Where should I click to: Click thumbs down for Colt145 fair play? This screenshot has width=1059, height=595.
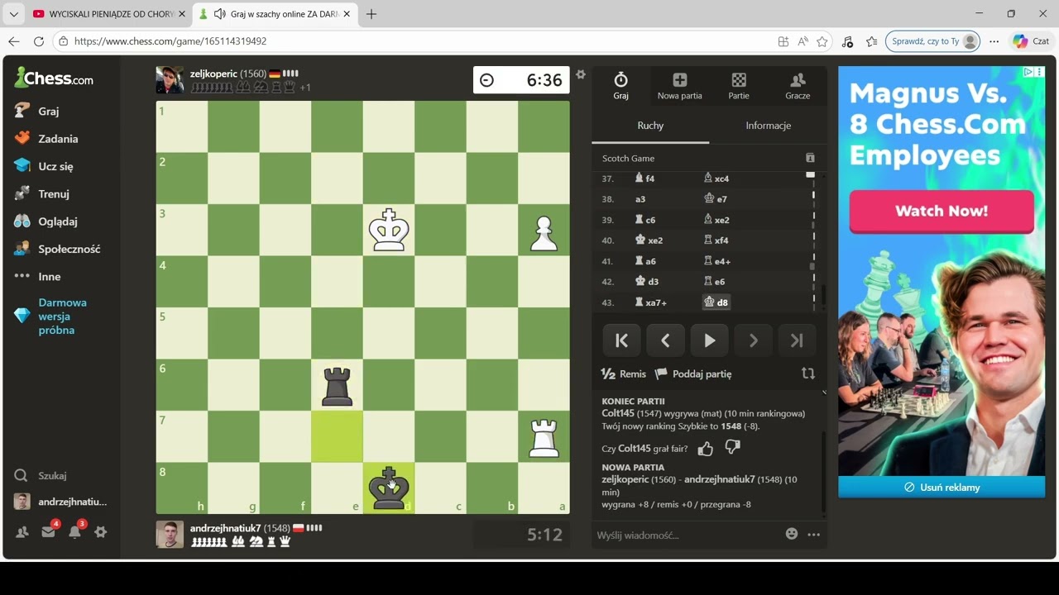coord(732,447)
